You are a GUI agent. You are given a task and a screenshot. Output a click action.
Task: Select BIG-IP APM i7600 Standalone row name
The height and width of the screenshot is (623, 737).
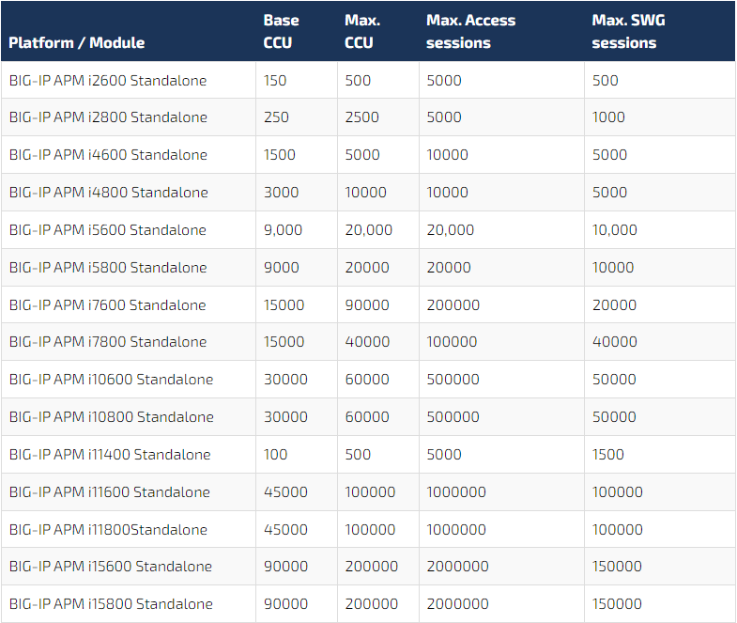coord(108,305)
